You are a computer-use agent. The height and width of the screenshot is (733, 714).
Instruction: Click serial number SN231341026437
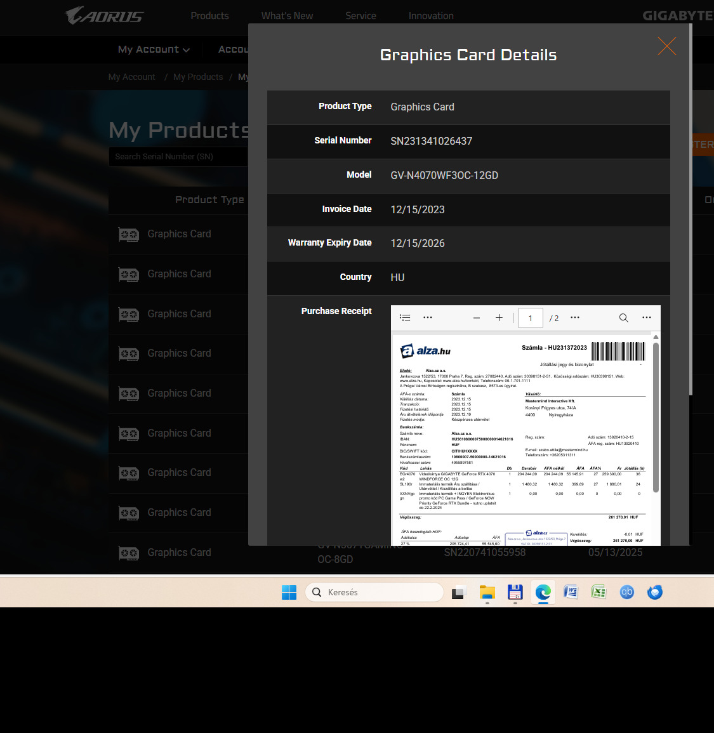tap(431, 141)
